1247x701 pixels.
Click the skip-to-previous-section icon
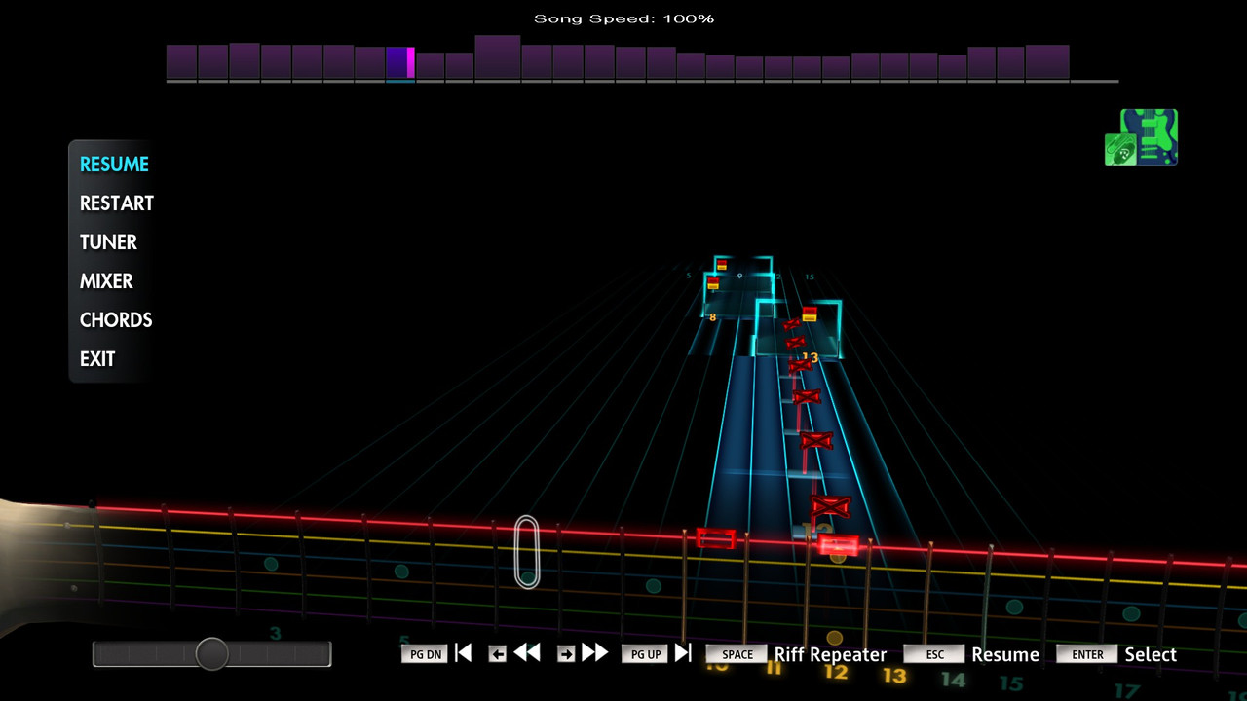coord(464,653)
